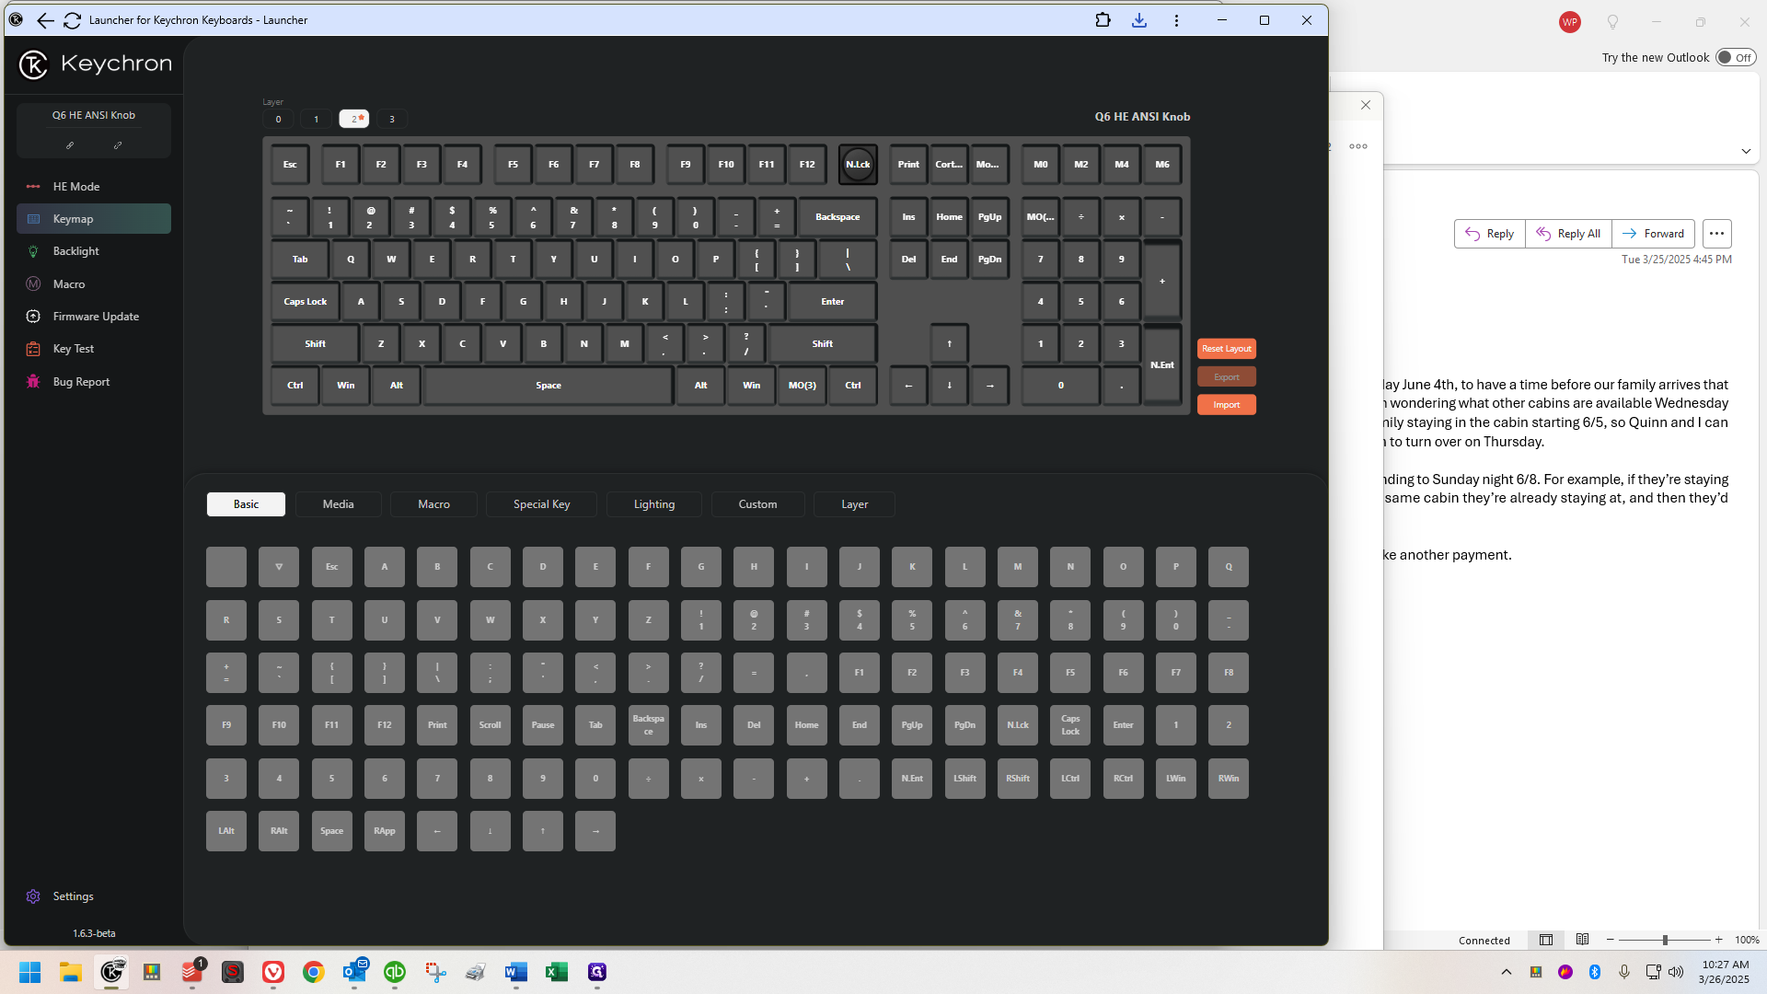Select layer 1
The width and height of the screenshot is (1767, 994).
coord(316,119)
